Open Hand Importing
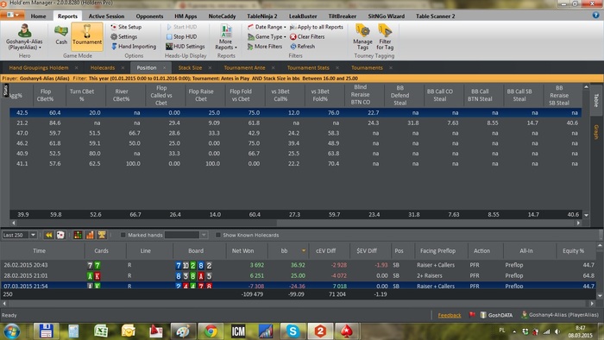Image resolution: width=604 pixels, height=340 pixels. (x=134, y=47)
